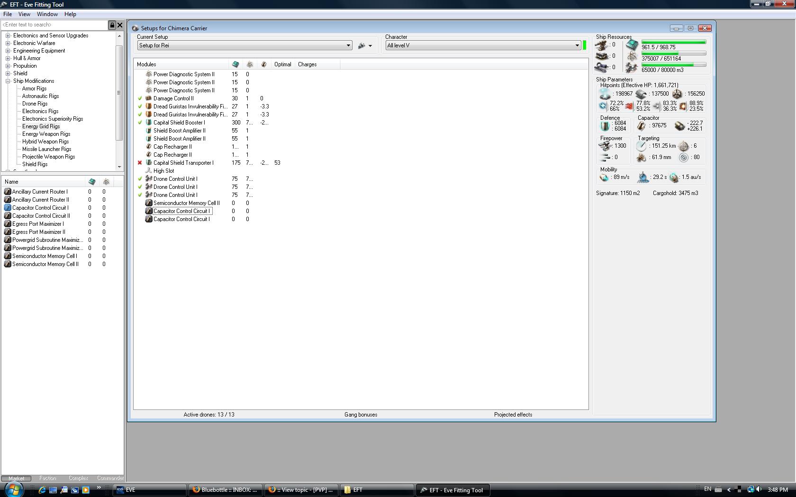Click the CPU usage progress bar

point(674,42)
